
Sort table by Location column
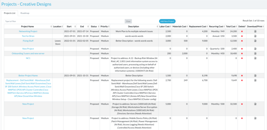pyautogui.click(x=58, y=26)
